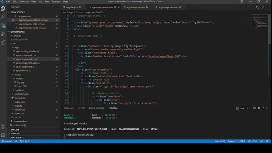272x153 pixels.
Task: Open the Manage gear icon
Action: [3, 135]
